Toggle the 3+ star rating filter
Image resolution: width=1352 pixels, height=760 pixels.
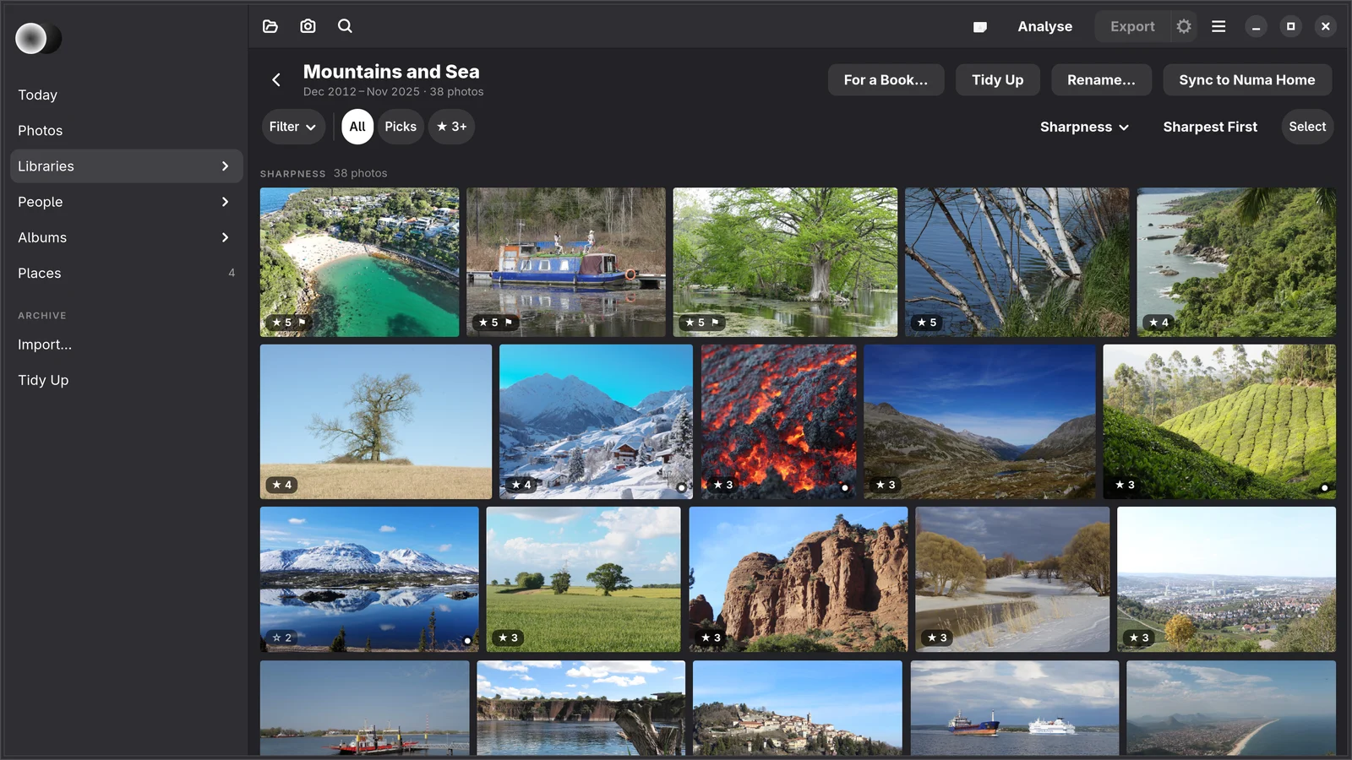pyautogui.click(x=451, y=127)
